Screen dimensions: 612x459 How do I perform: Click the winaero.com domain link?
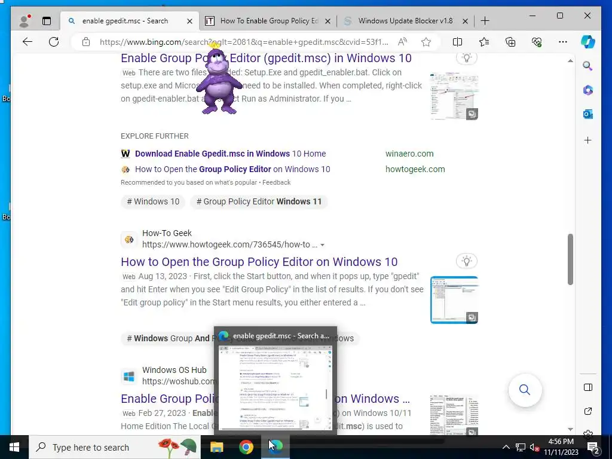pos(409,154)
